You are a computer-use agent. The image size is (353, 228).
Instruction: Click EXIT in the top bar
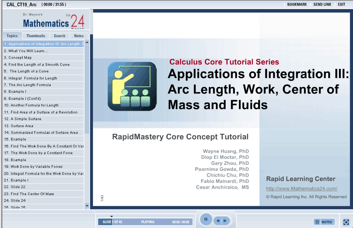pyautogui.click(x=341, y=4)
